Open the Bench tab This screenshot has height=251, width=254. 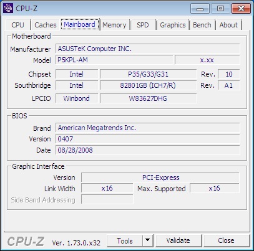[x=202, y=25]
